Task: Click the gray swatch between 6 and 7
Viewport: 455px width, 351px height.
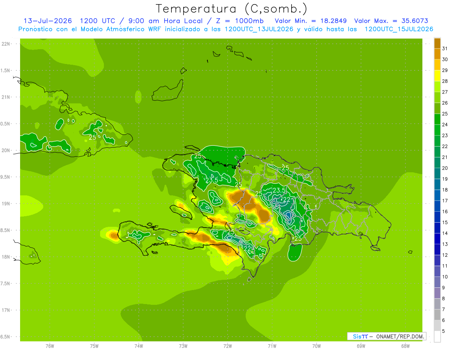Action: 437,315
